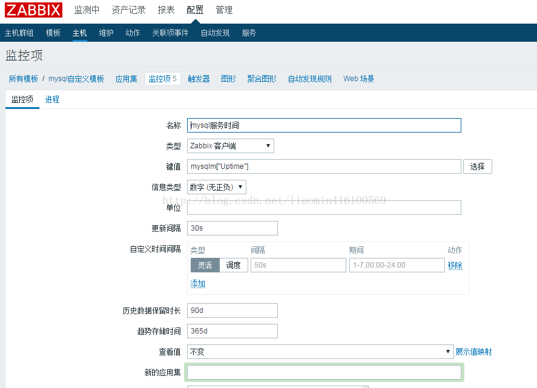Focus the 键值 input field
This screenshot has height=388, width=537.
click(324, 166)
